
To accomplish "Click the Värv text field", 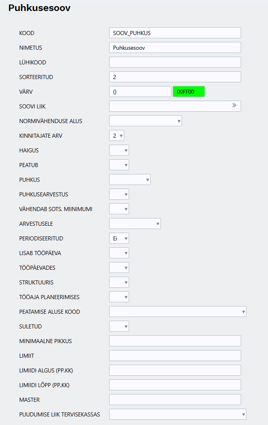I will [140, 92].
